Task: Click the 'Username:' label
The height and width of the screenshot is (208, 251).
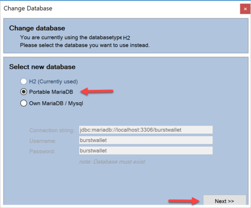Action: pyautogui.click(x=43, y=141)
